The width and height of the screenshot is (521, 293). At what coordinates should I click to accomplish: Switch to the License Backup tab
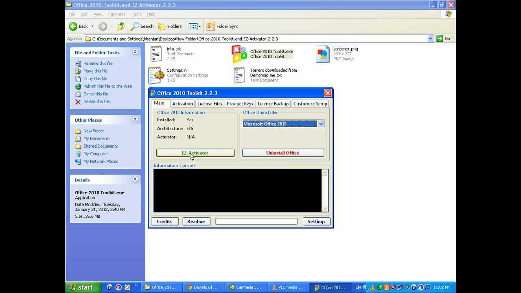pyautogui.click(x=273, y=104)
